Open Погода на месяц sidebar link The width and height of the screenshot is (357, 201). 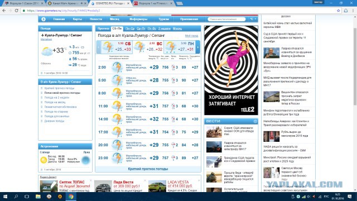click(x=55, y=102)
